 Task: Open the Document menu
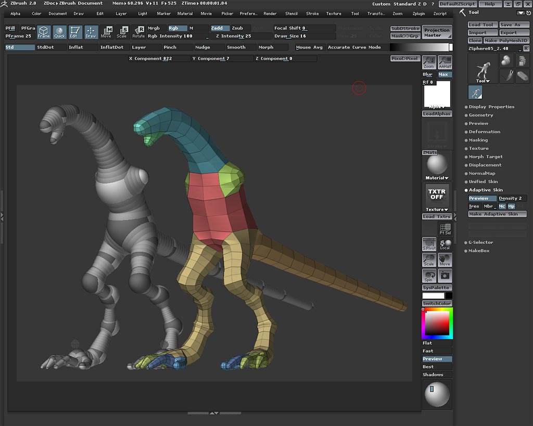(x=57, y=14)
